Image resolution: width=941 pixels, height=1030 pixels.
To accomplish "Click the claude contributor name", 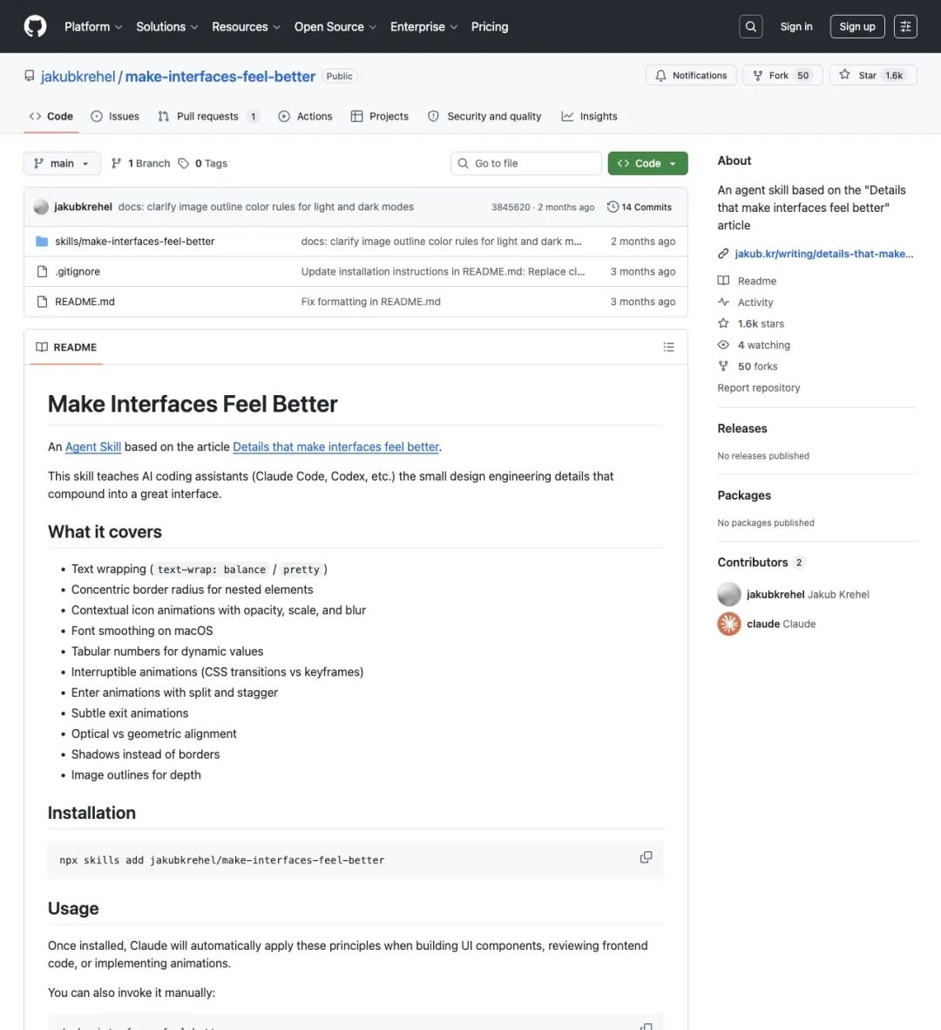I will pyautogui.click(x=763, y=624).
